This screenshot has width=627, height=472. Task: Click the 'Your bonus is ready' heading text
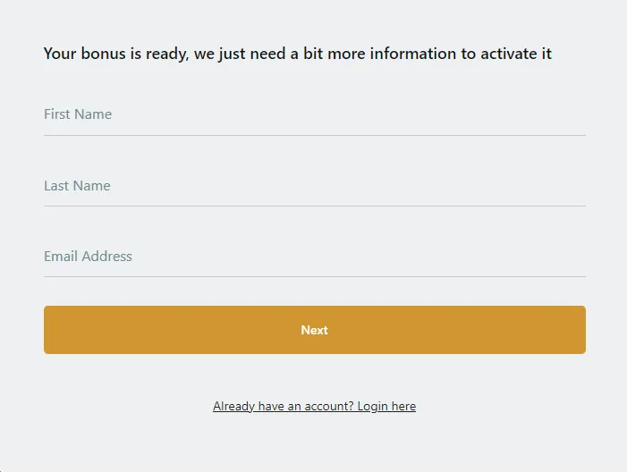click(297, 54)
